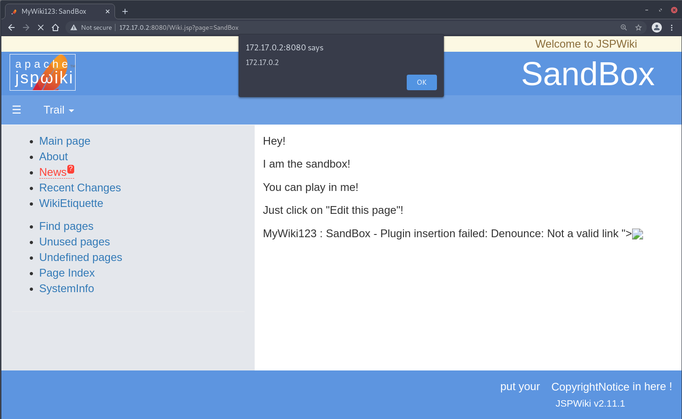Image resolution: width=682 pixels, height=419 pixels.
Task: Bookmark page with star icon
Action: coord(638,27)
